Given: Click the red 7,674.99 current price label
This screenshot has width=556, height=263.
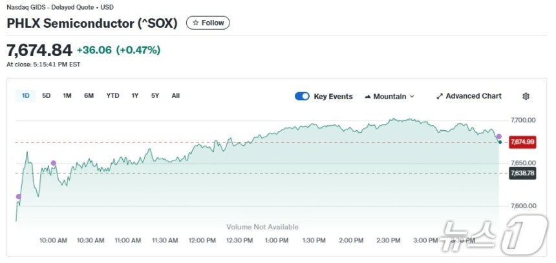Looking at the screenshot, I should pyautogui.click(x=522, y=142).
